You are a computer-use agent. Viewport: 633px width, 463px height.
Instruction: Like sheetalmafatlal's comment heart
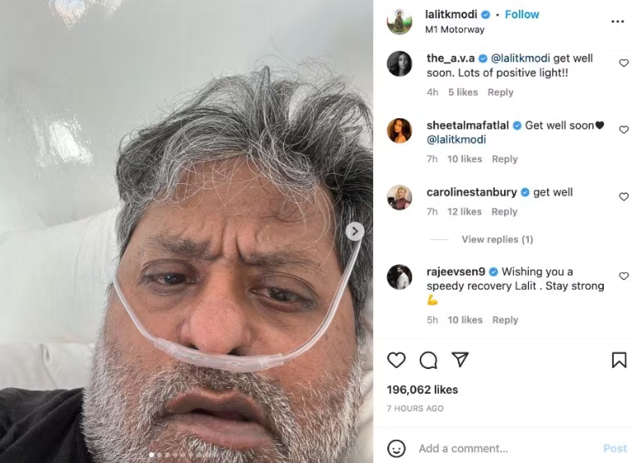tap(624, 130)
